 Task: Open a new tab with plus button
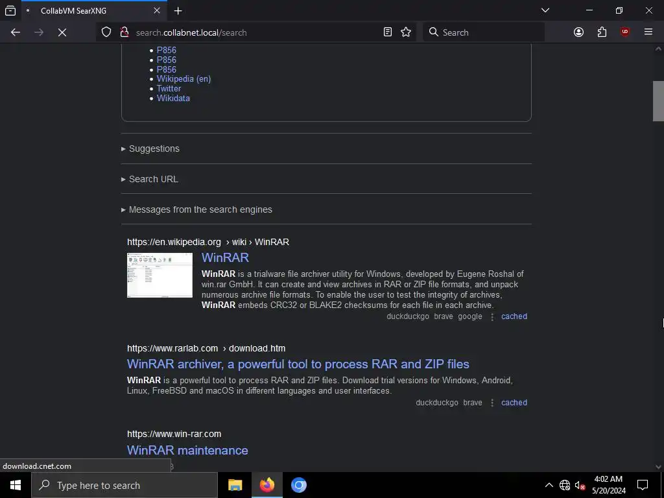click(178, 10)
